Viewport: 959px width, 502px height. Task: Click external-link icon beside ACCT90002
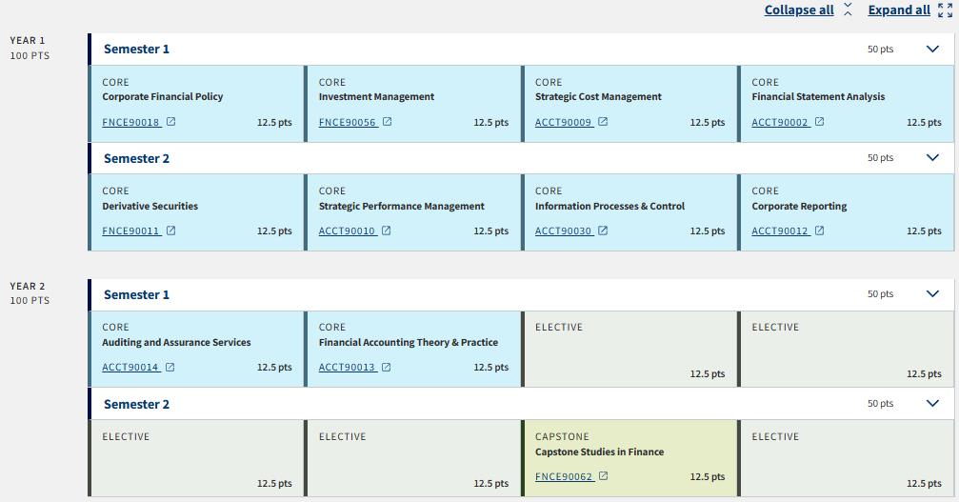(x=820, y=122)
